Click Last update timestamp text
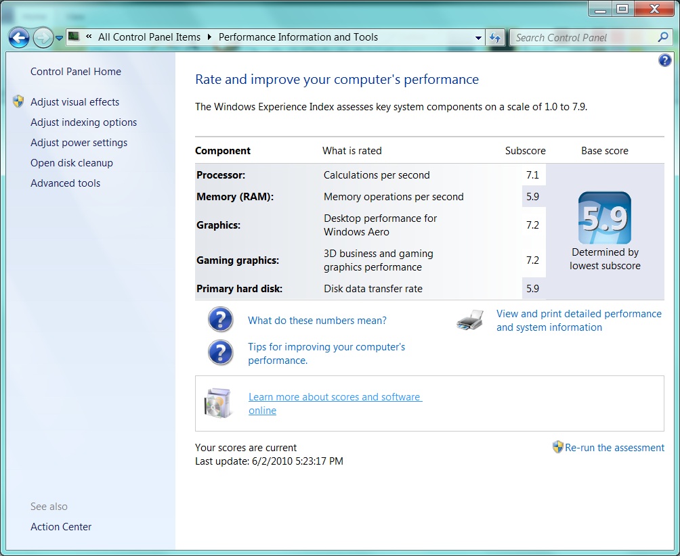Screen dimensions: 680x556 coord(269,461)
